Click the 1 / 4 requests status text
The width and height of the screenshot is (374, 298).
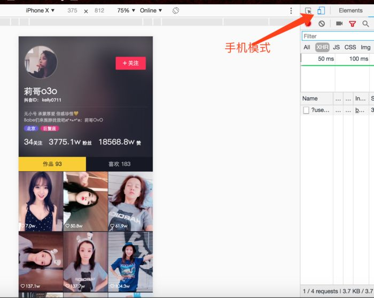click(x=321, y=291)
